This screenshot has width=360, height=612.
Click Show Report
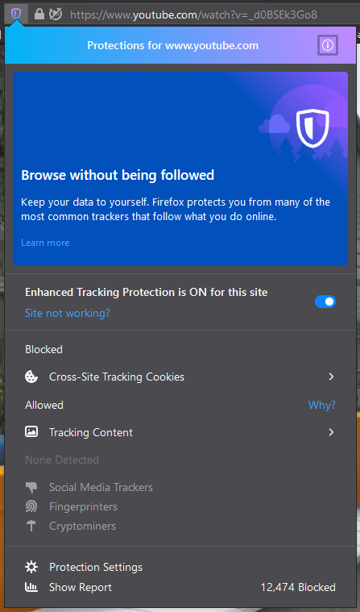pyautogui.click(x=81, y=588)
